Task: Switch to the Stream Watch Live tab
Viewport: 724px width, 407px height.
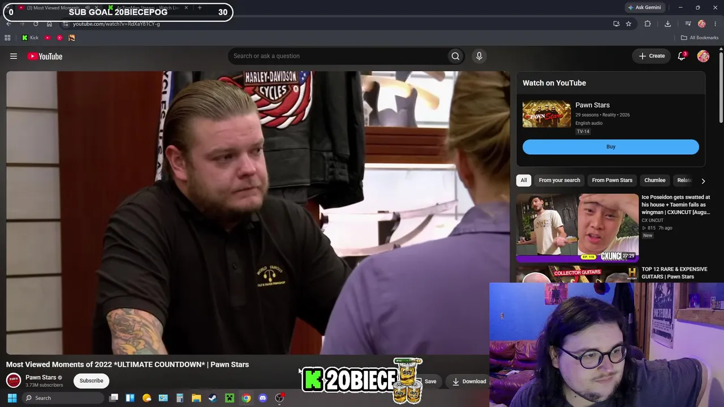Action: 148,8
